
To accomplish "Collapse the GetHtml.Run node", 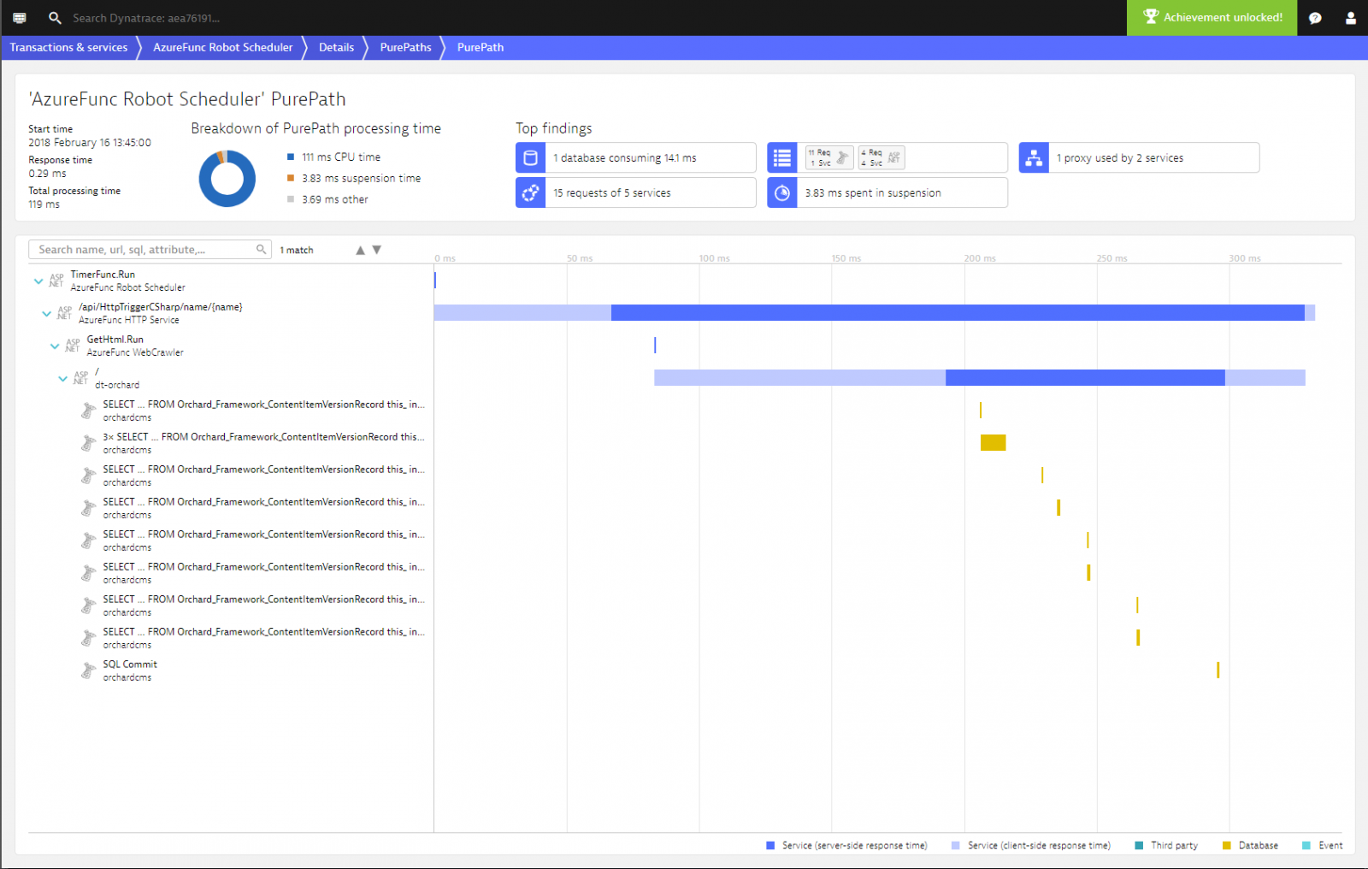I will pos(55,346).
